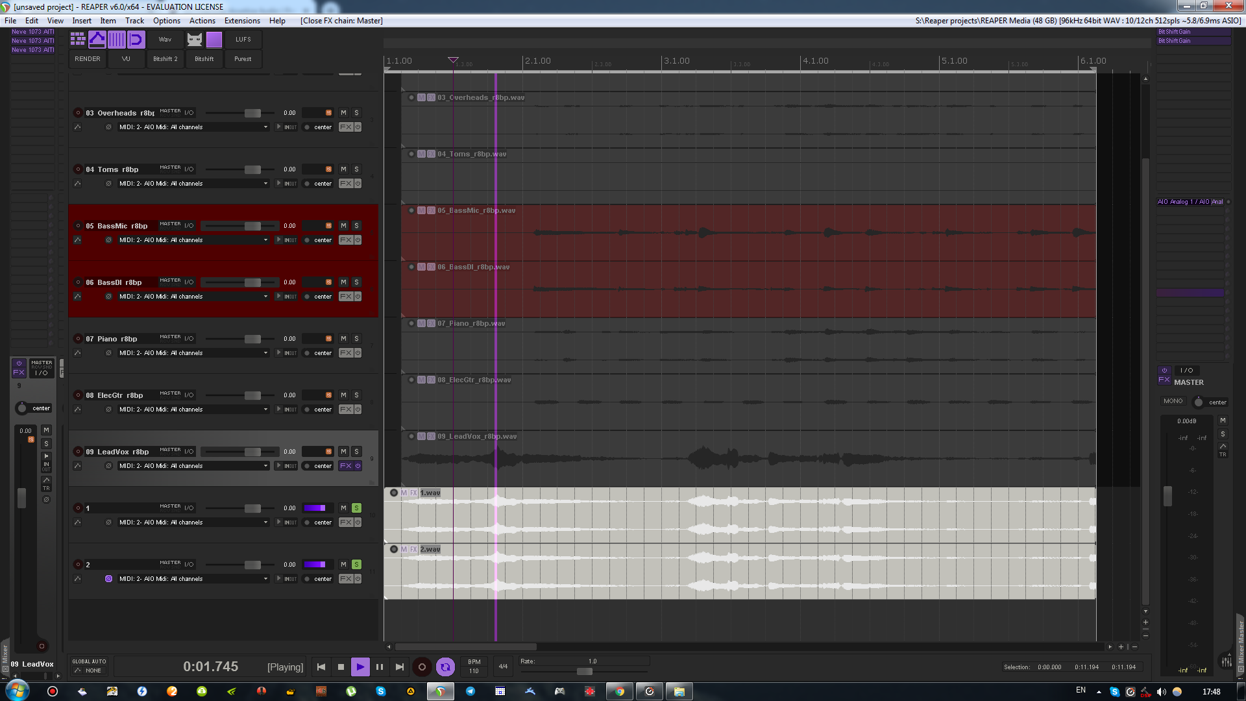Click the Bitshift 2 toolbar button

(165, 59)
